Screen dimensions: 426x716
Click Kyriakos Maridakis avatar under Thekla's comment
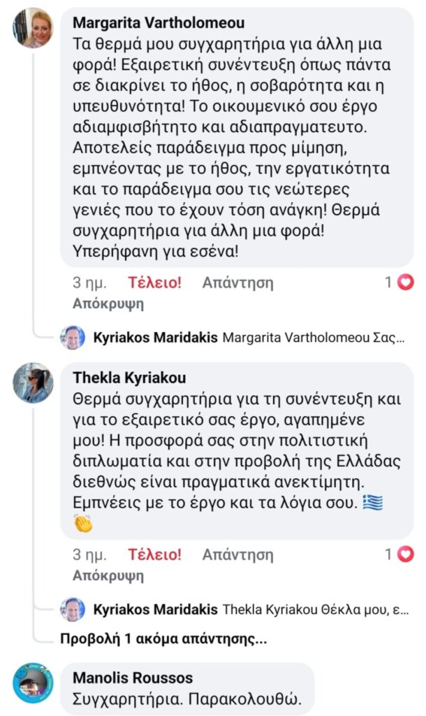click(73, 610)
